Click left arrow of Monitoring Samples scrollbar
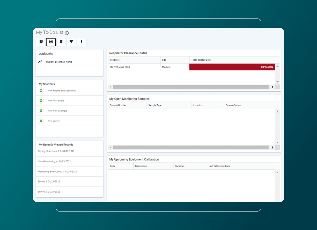The width and height of the screenshot is (317, 230). 110,147
